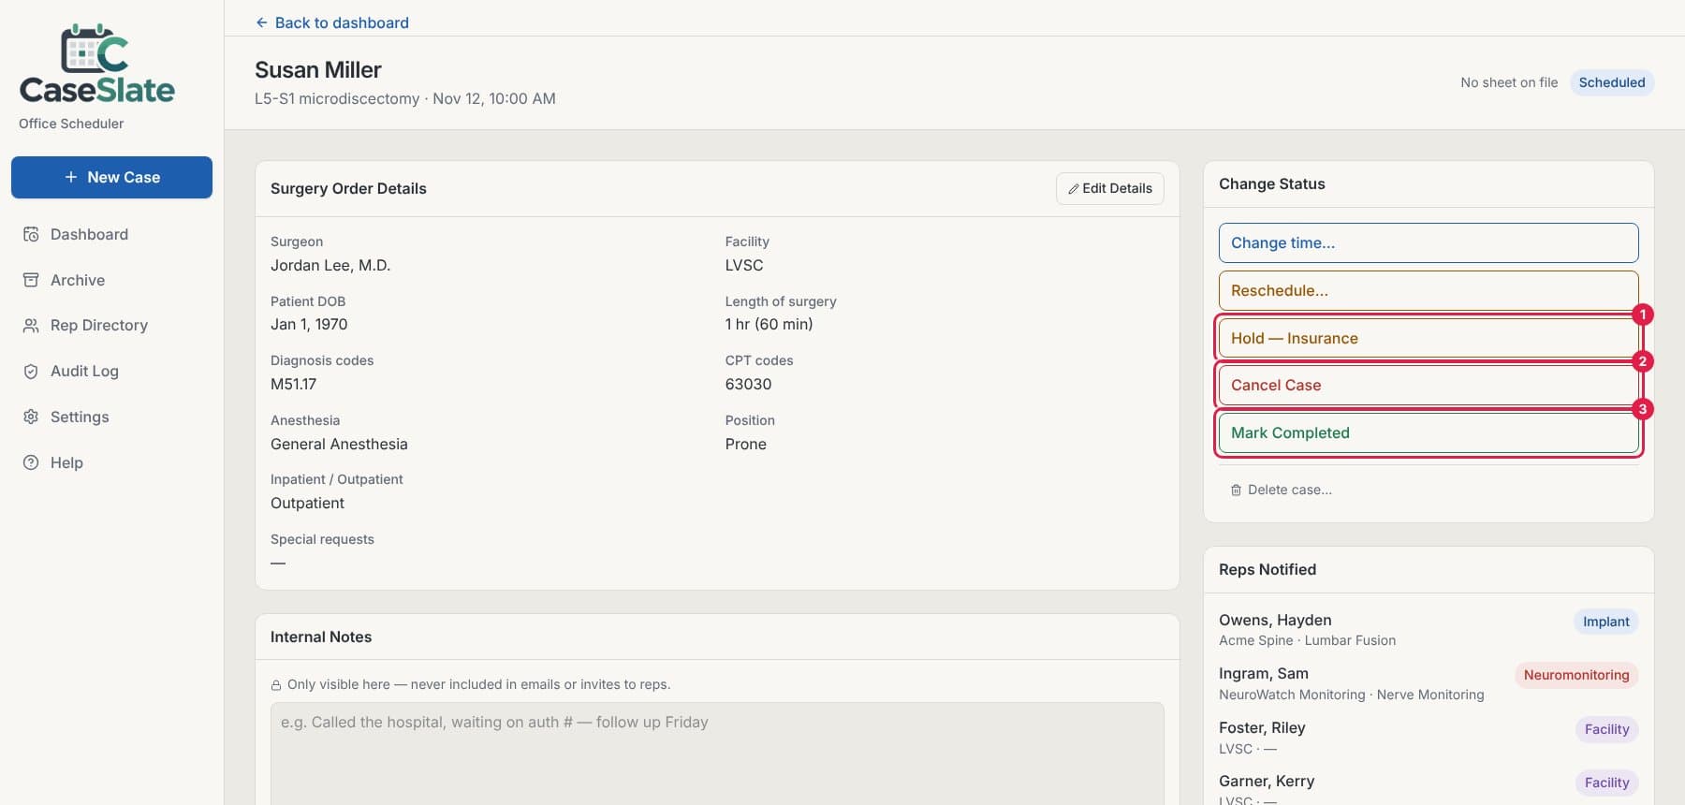Select rep name Garner, Kerry

[x=1267, y=781]
